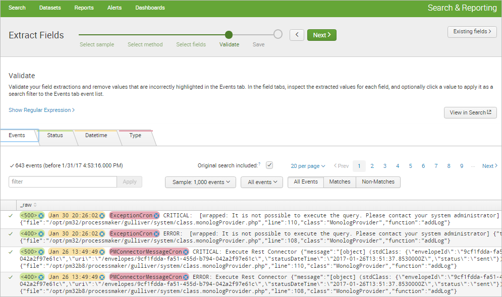
Task: Open the Sample: 1,000 events dropdown
Action: [x=200, y=182]
